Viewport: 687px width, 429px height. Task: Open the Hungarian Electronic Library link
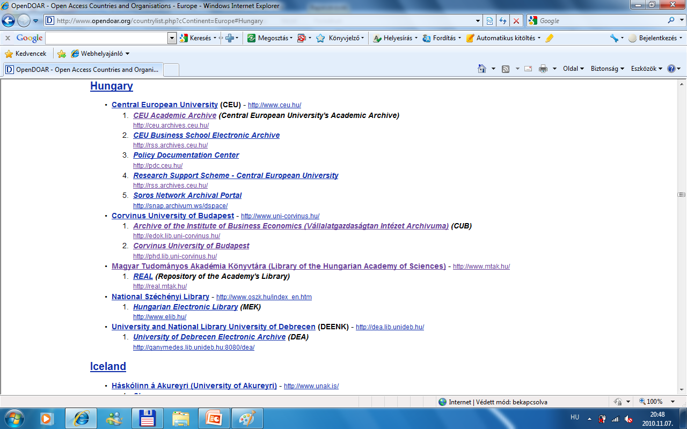click(186, 307)
